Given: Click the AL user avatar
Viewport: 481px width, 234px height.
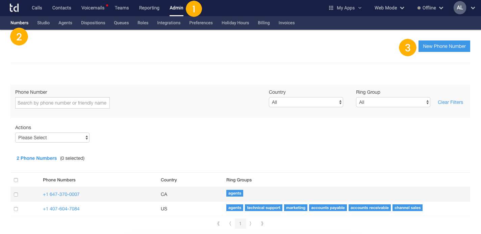Looking at the screenshot, I should pos(460,8).
